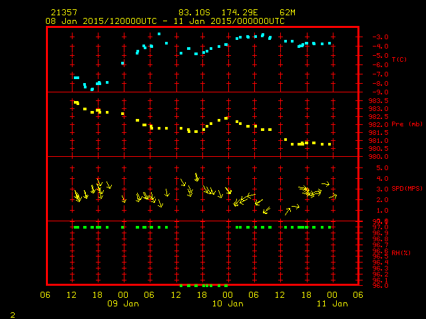Click the 983.5 pressure tick label
The width and height of the screenshot is (426, 319).
pyautogui.click(x=379, y=101)
